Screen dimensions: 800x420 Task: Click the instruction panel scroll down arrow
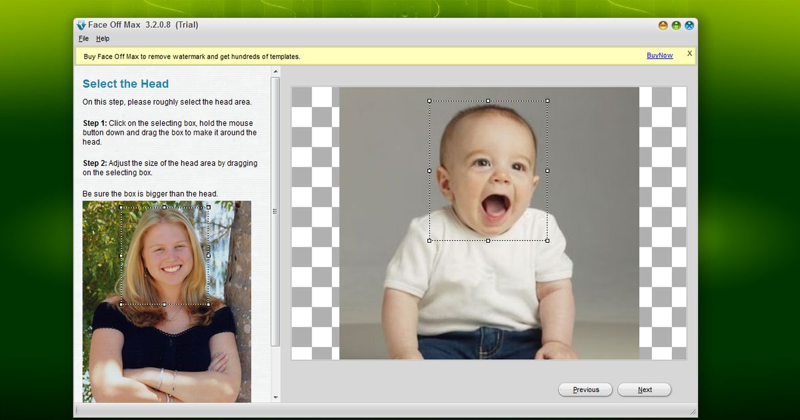click(276, 398)
